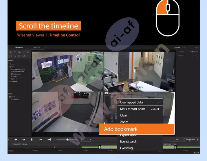Click the right selection bracket on timeline
The width and height of the screenshot is (207, 161).
[175, 147]
